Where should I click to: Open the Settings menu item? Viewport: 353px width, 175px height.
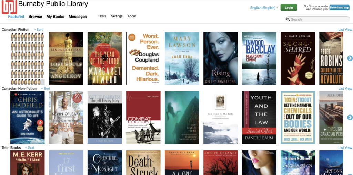click(x=117, y=16)
